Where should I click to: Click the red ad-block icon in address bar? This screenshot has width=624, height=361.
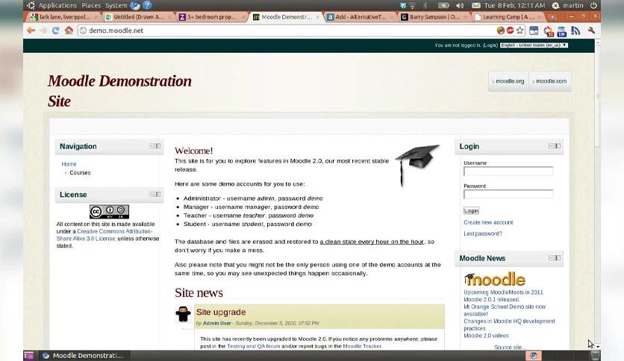[x=510, y=31]
